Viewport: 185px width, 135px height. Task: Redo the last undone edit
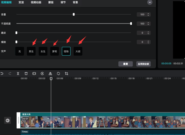(x=10, y=74)
